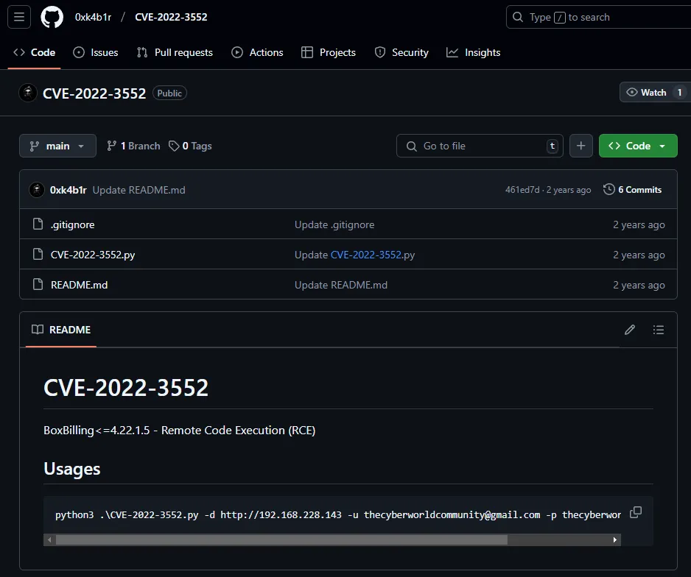Click the edit README pencil icon
Image resolution: width=691 pixels, height=577 pixels.
(629, 330)
